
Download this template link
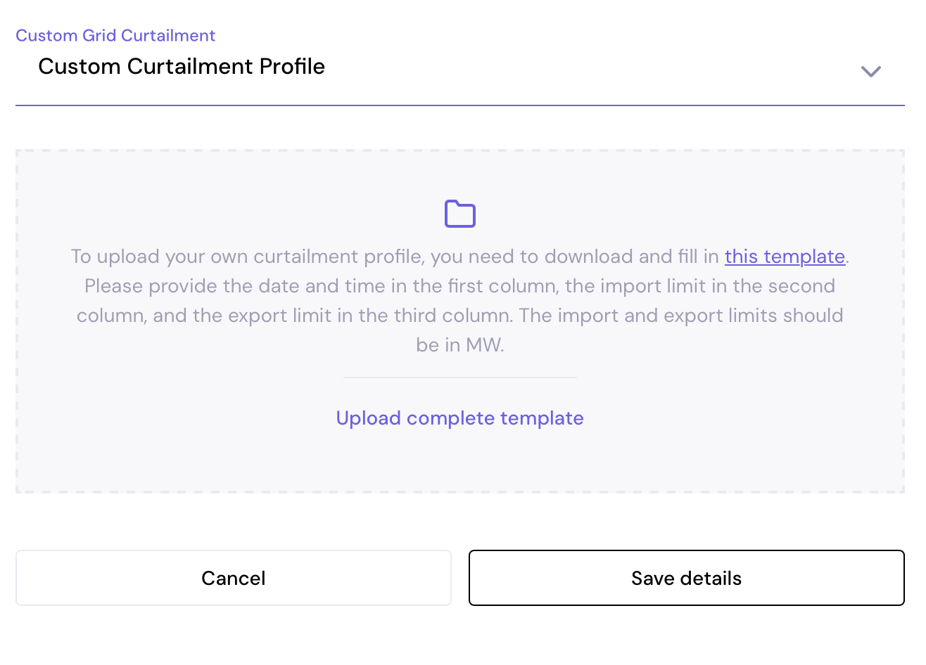pos(785,256)
